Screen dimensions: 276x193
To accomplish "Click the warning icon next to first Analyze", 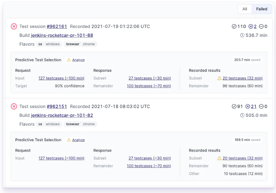I will [x=69, y=60].
